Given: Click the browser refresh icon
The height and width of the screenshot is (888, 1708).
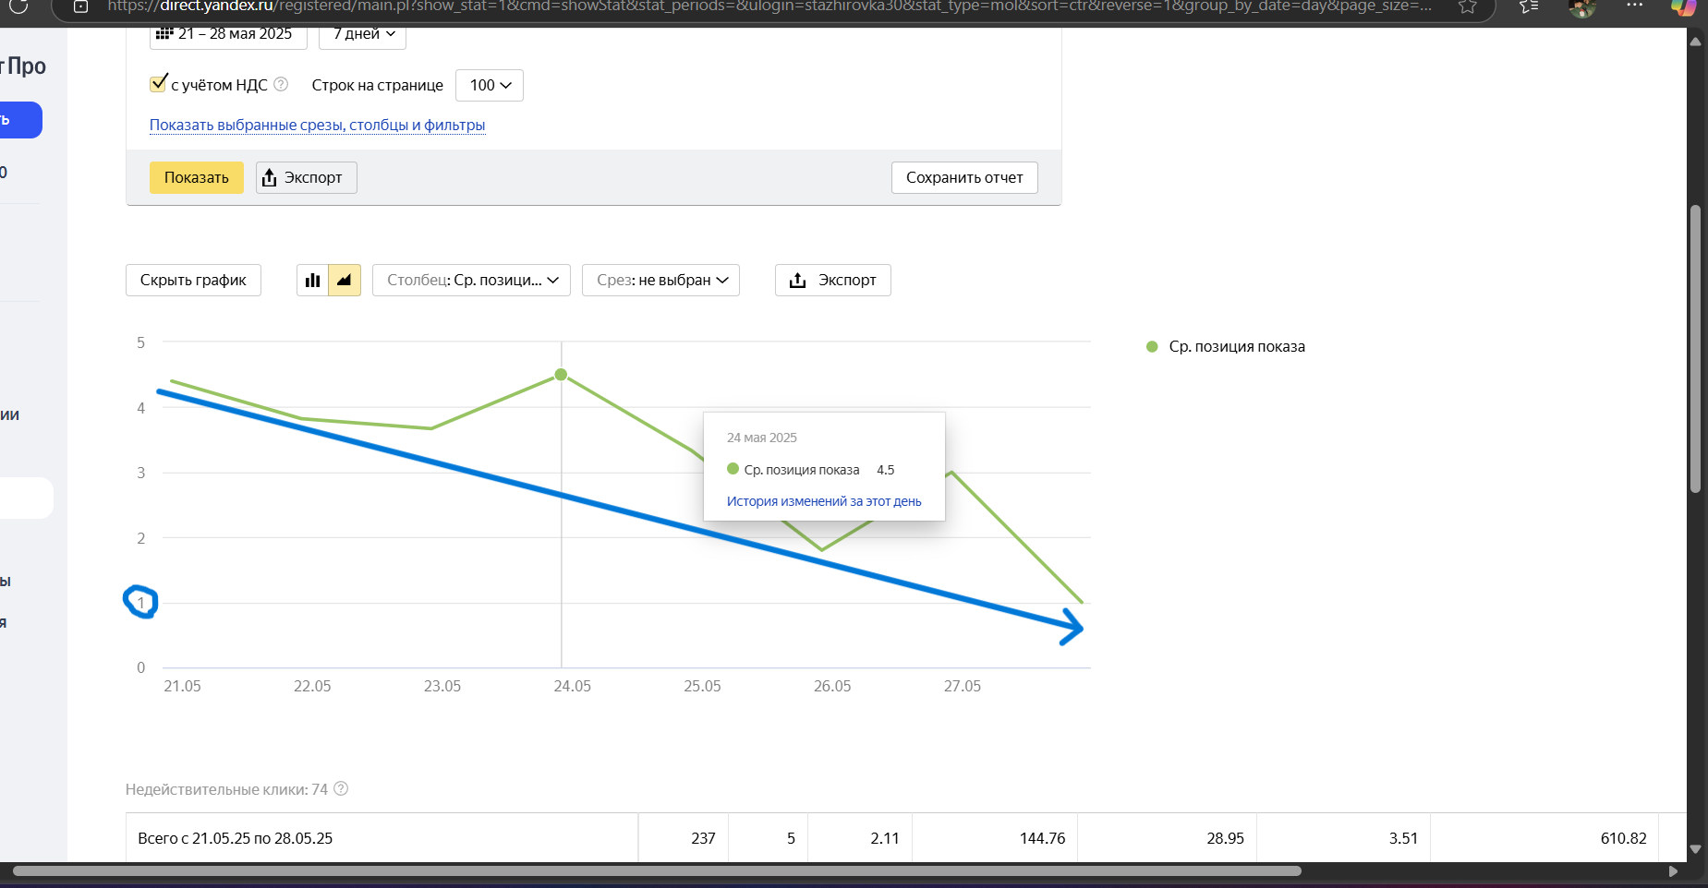Looking at the screenshot, I should coord(18,6).
